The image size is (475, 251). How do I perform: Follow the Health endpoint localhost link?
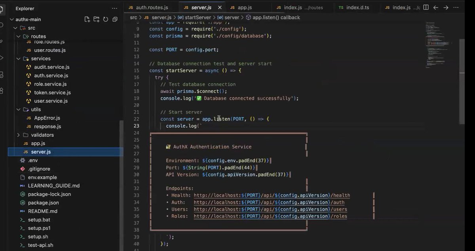tap(272, 195)
